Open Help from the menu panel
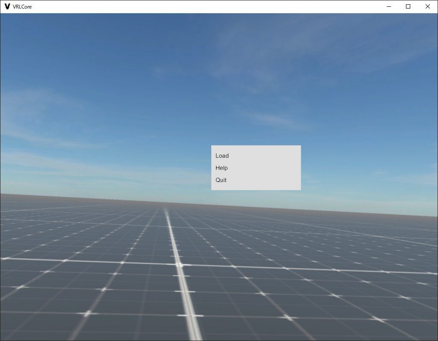Screen dimensions: 438x341 click(x=222, y=168)
